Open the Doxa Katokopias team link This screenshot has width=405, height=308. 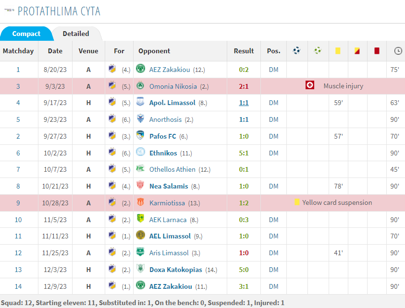click(176, 270)
